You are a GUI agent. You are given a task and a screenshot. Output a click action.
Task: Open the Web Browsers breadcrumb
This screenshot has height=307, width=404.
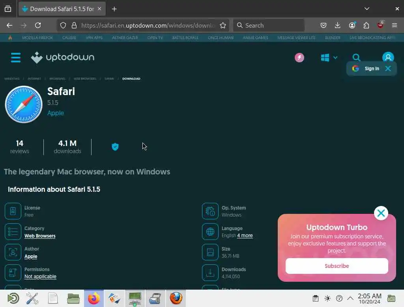click(x=85, y=79)
